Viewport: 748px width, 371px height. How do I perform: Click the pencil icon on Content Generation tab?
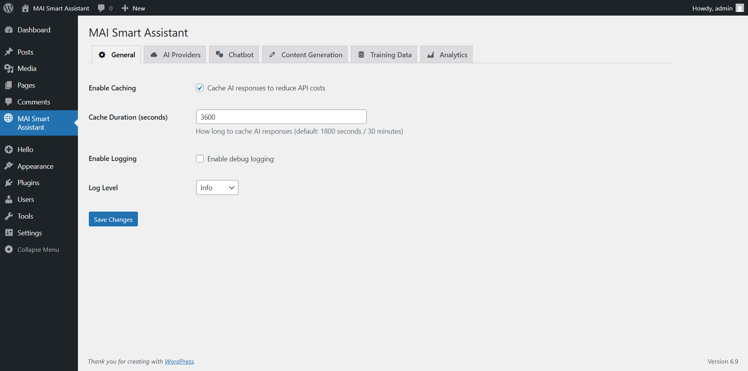(272, 55)
